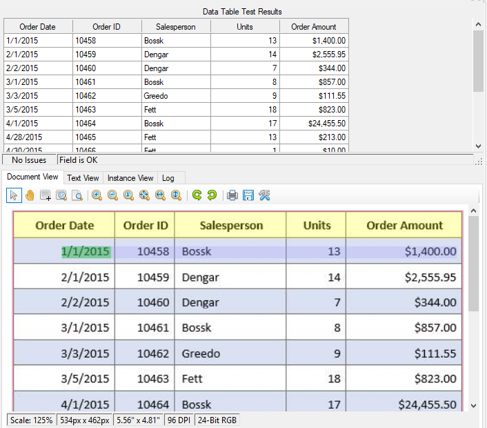Open the Log tab
The width and height of the screenshot is (487, 428).
point(168,178)
